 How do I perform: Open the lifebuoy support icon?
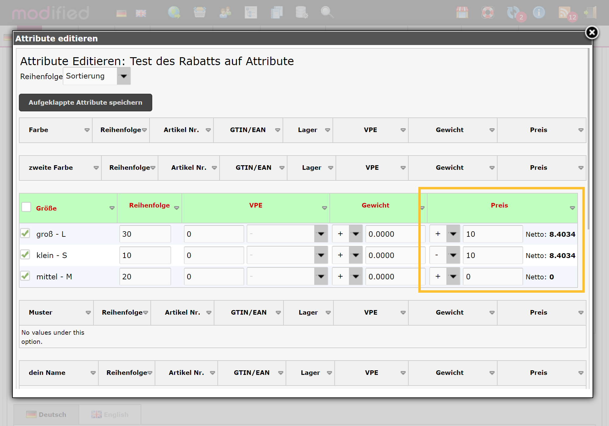pos(488,13)
